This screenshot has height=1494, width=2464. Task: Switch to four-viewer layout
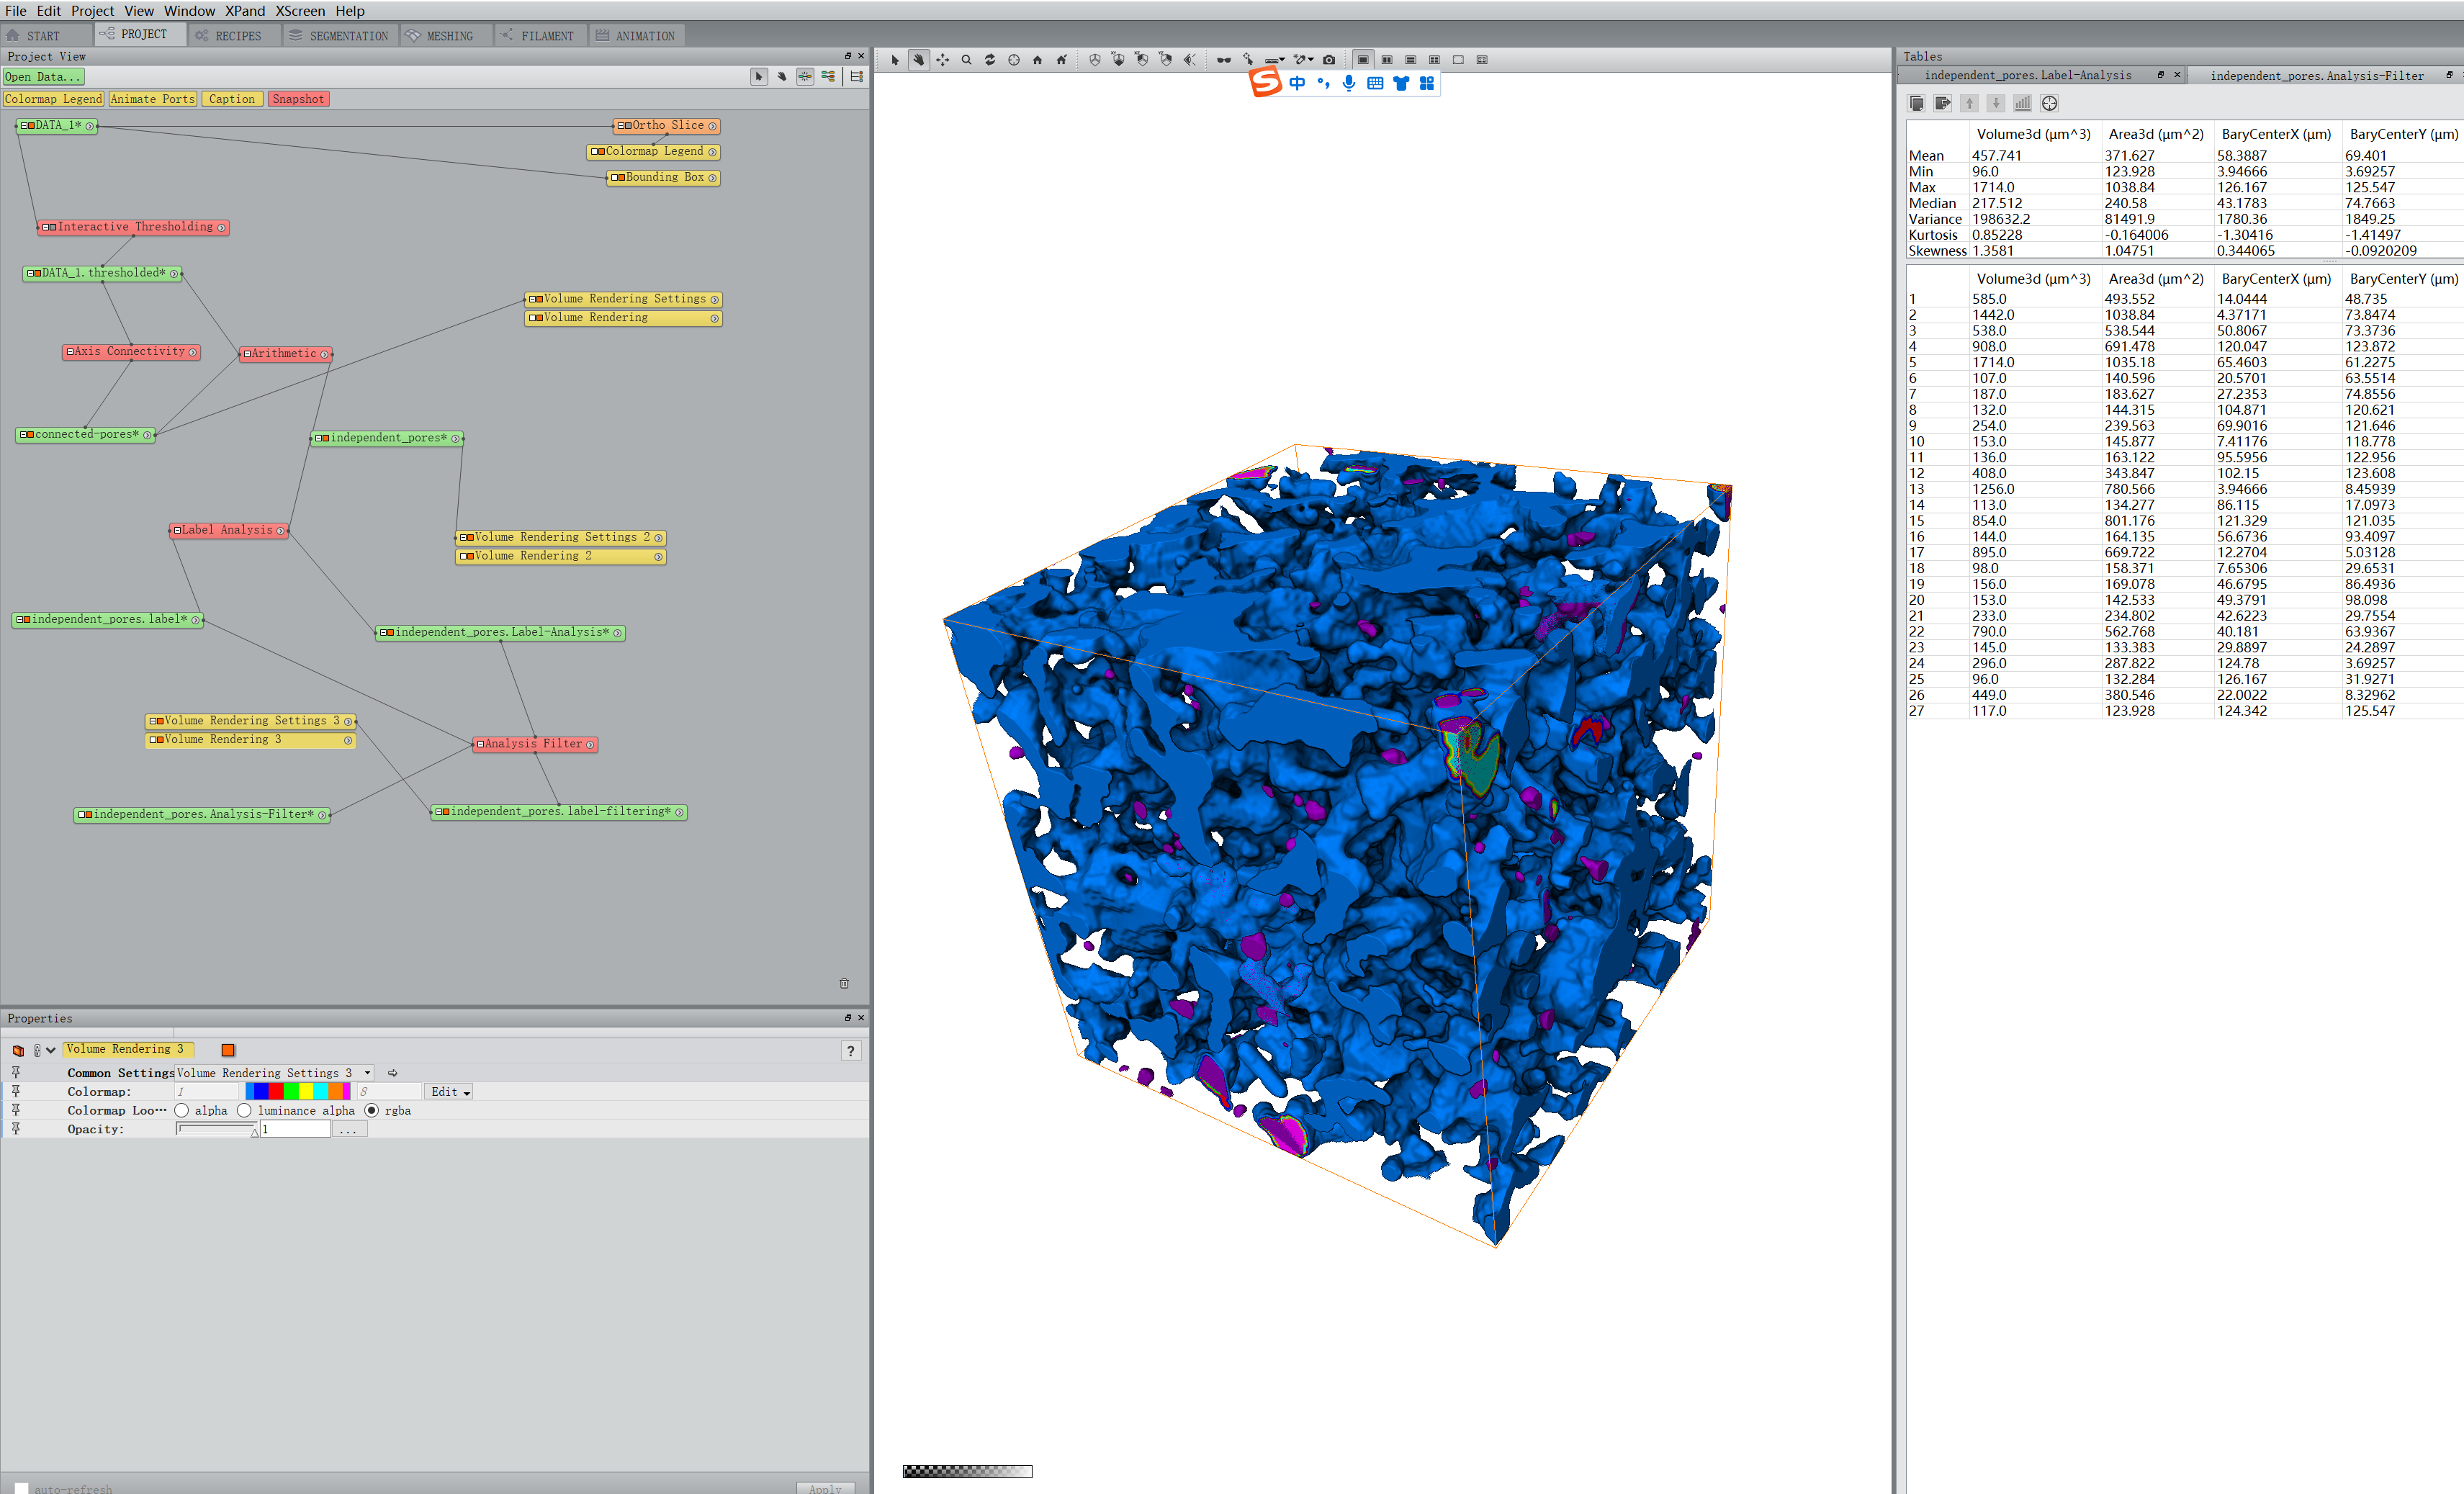1434,60
